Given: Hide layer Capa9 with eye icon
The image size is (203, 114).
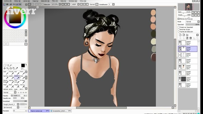Looking at the screenshot, I should (x=180, y=60).
